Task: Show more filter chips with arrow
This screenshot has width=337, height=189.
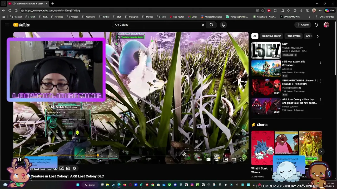Action: [x=318, y=36]
